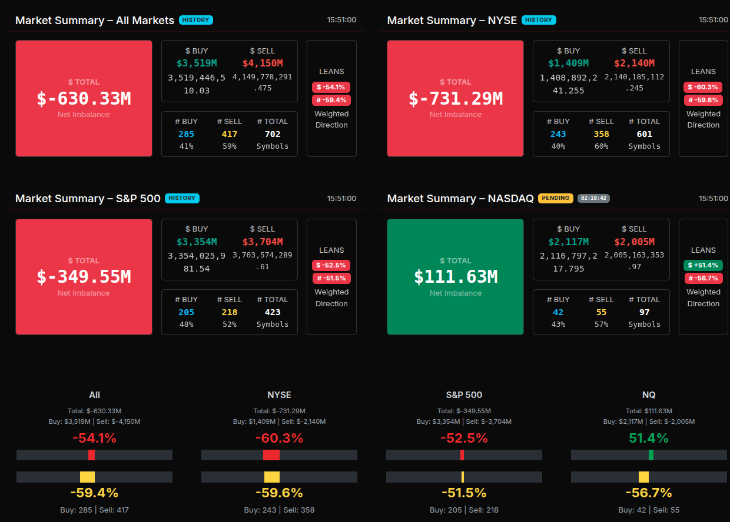Click the $ -54.1% lean badge

[x=331, y=87]
